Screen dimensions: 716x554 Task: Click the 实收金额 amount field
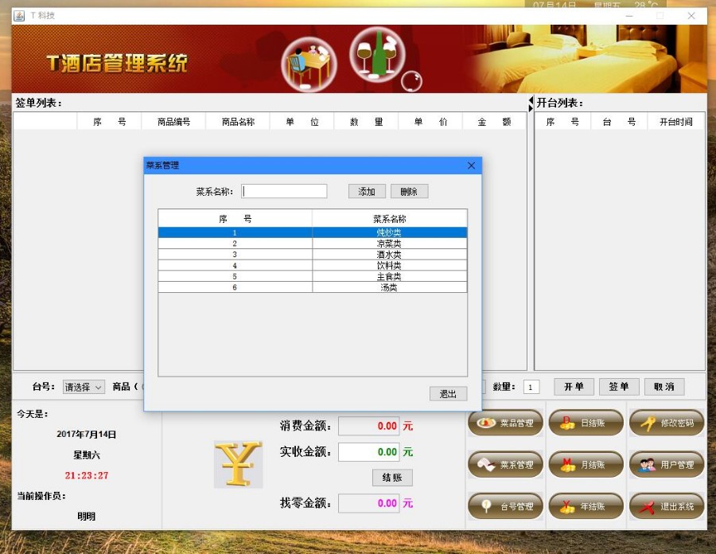368,451
